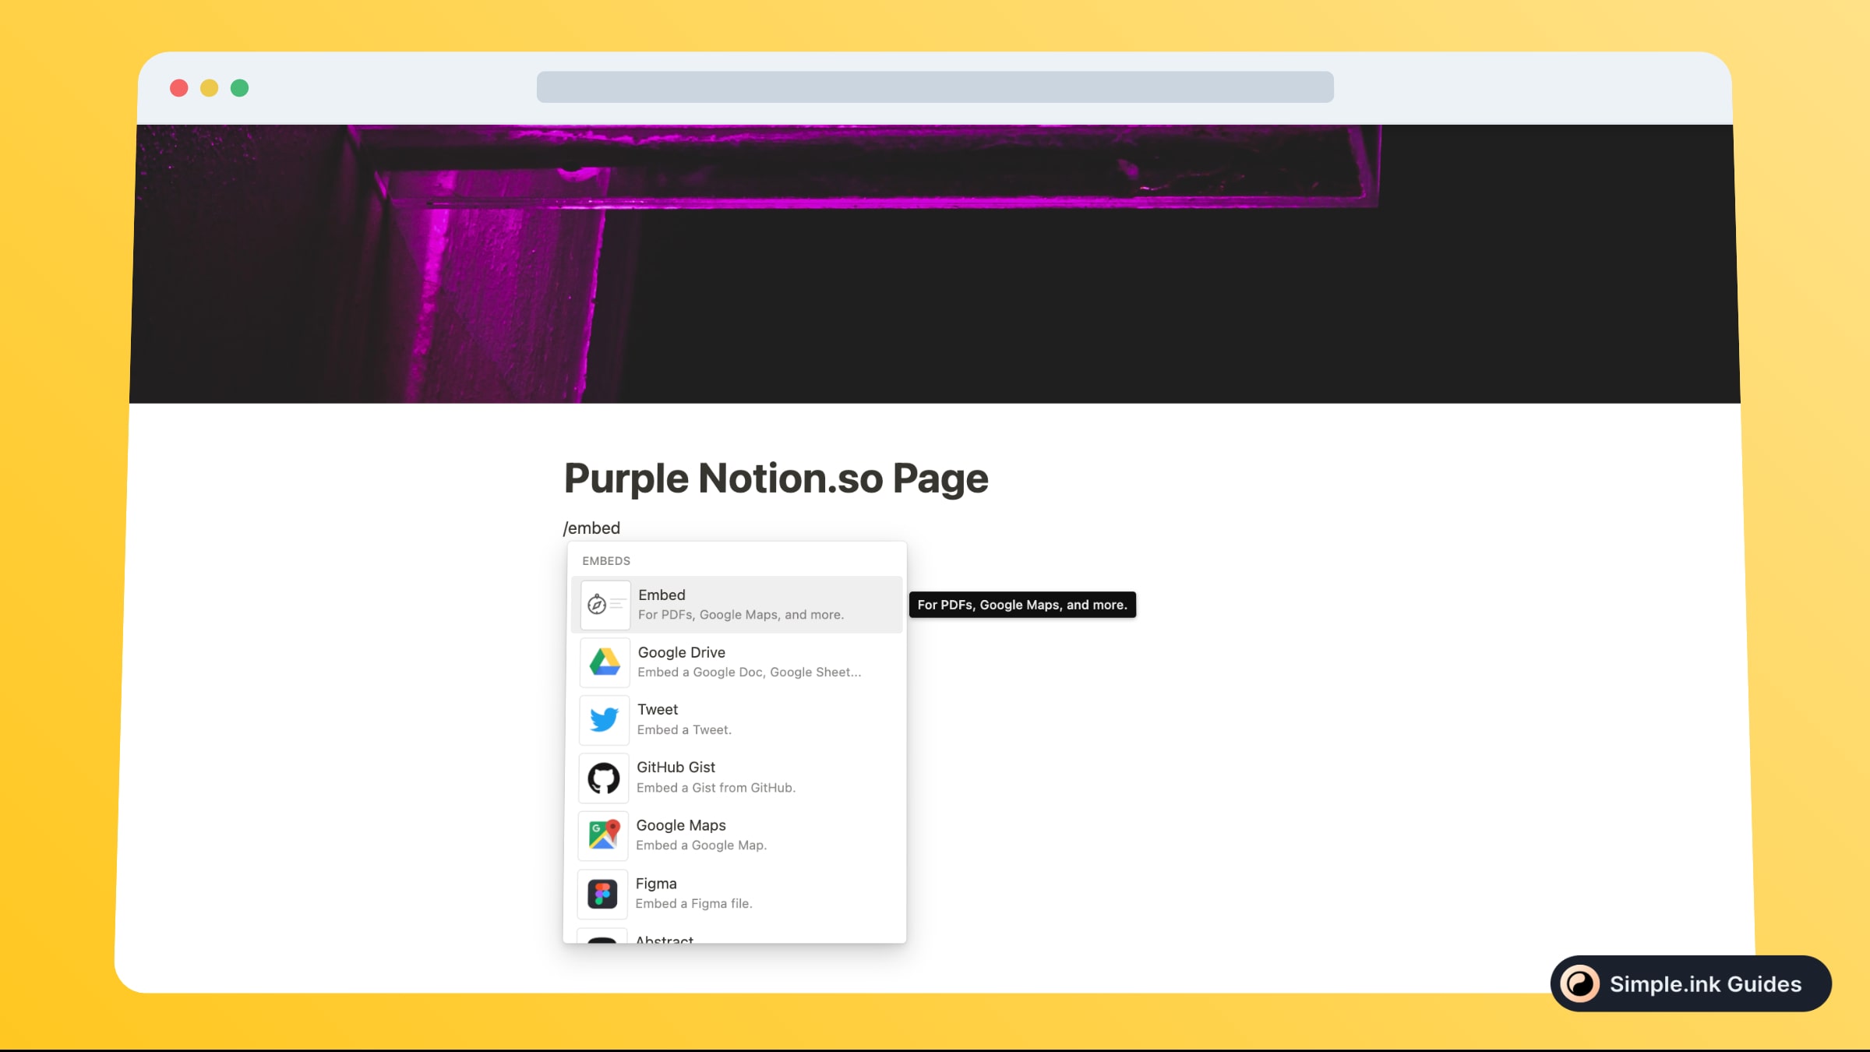Click "Embed a Figma file." description
1870x1052 pixels.
click(693, 904)
